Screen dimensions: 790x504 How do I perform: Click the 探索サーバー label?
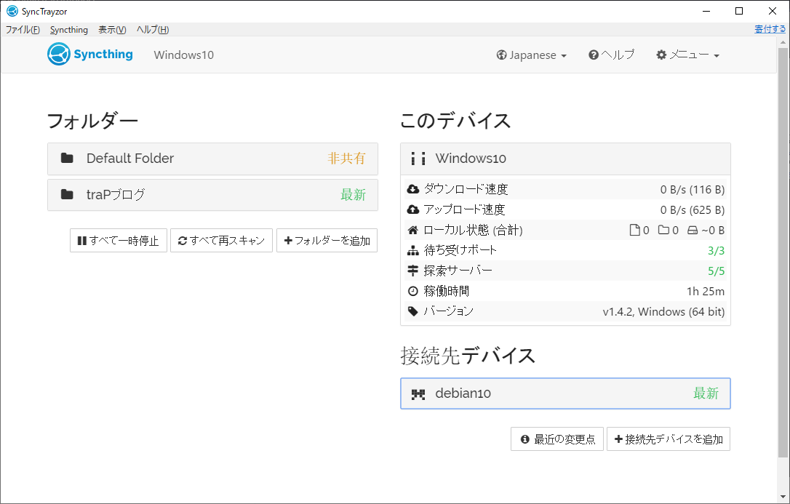[458, 271]
